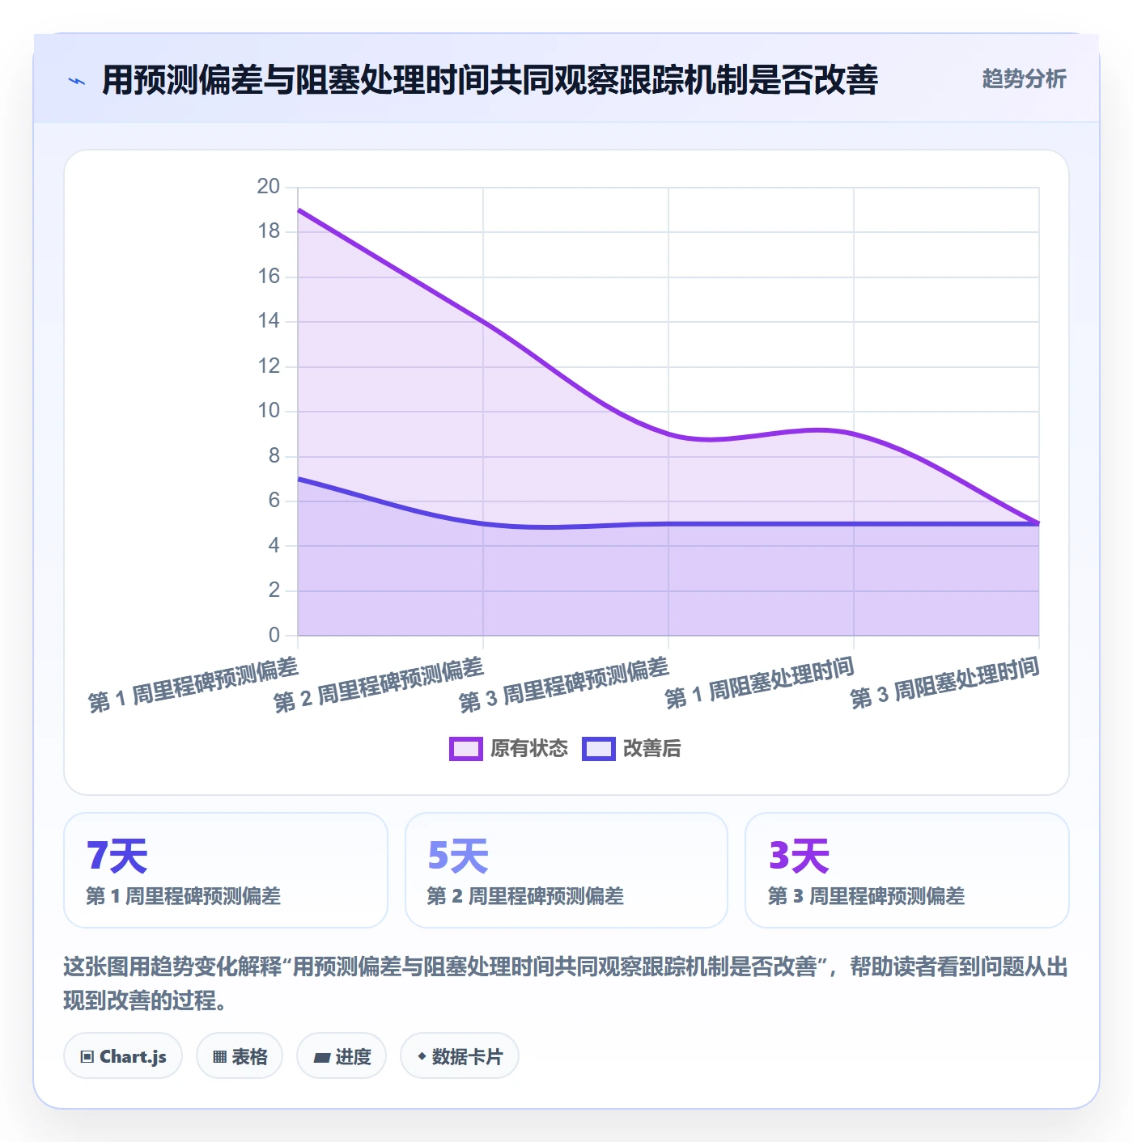1133x1142 pixels.
Task: Click the card caption 第 2 周里程碑预测偏差
Action: (525, 896)
